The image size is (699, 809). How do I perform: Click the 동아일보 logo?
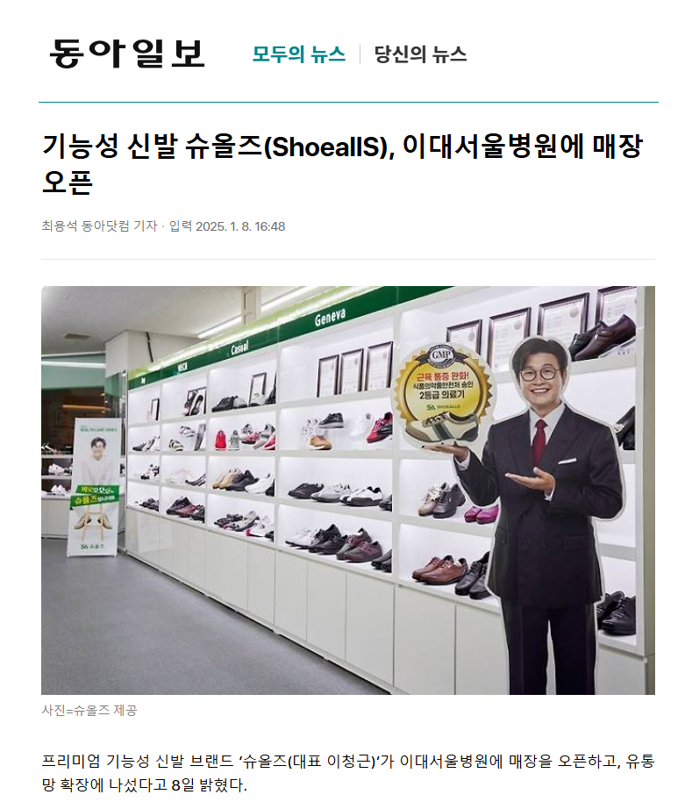click(127, 54)
